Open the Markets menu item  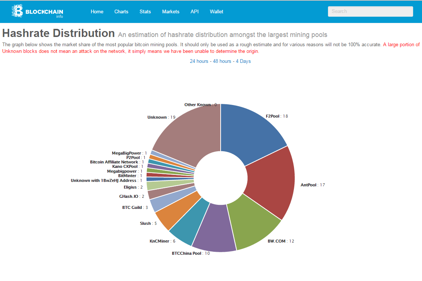[x=171, y=11]
